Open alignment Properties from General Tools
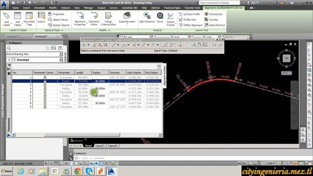313x176 pixels. (56, 14)
